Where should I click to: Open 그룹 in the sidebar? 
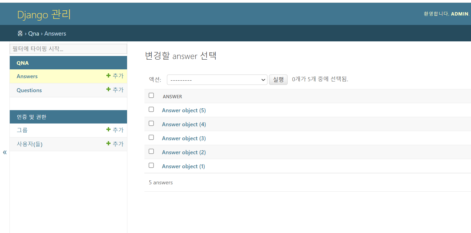22,130
